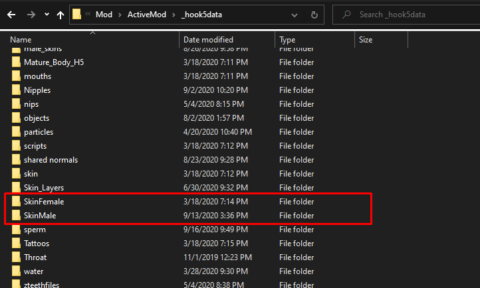The image size is (480, 288).
Task: Click the scripts folder name
Action: (x=35, y=146)
